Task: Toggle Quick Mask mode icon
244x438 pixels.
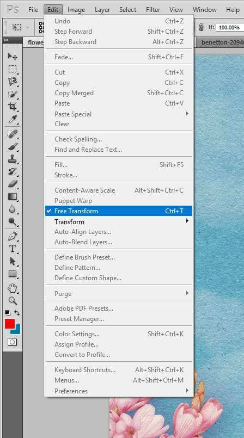Action: (13, 342)
